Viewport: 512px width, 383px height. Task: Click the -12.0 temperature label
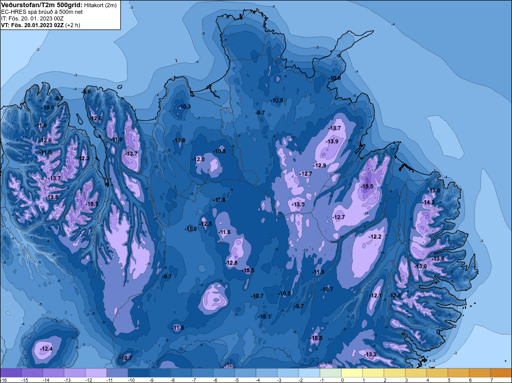tap(199, 159)
